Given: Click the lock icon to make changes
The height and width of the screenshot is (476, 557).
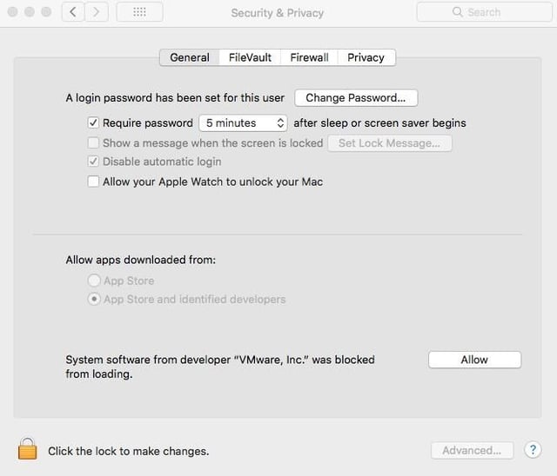Looking at the screenshot, I should coord(27,449).
